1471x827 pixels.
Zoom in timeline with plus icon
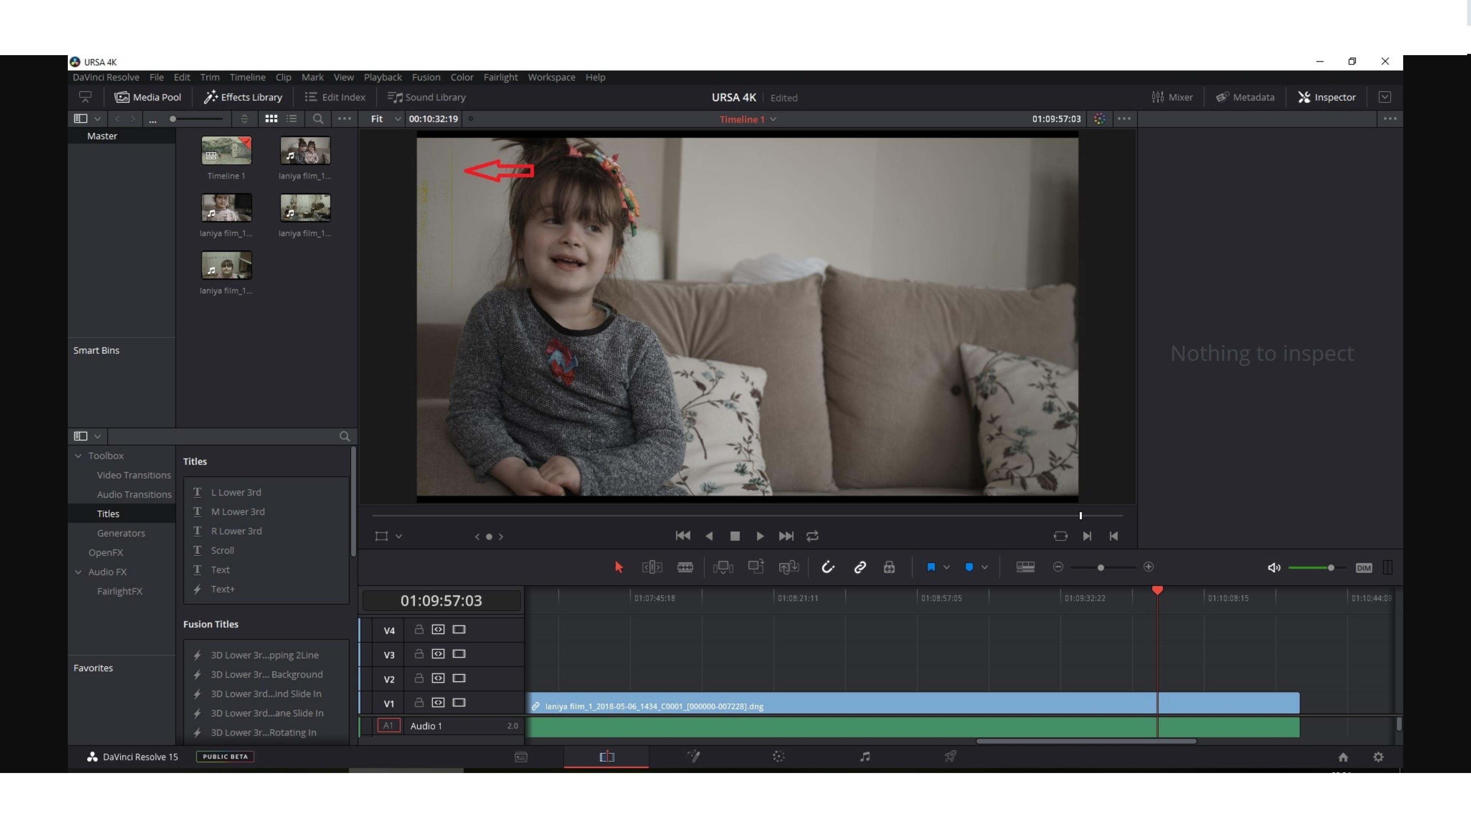point(1148,567)
